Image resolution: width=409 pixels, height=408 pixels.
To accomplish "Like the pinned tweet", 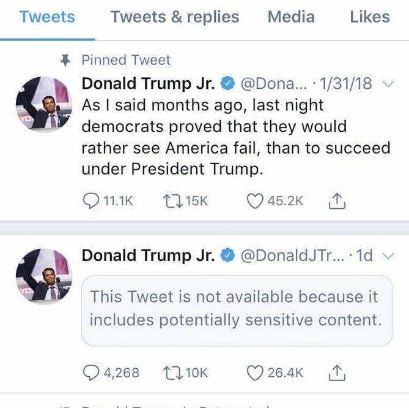I will (x=256, y=201).
